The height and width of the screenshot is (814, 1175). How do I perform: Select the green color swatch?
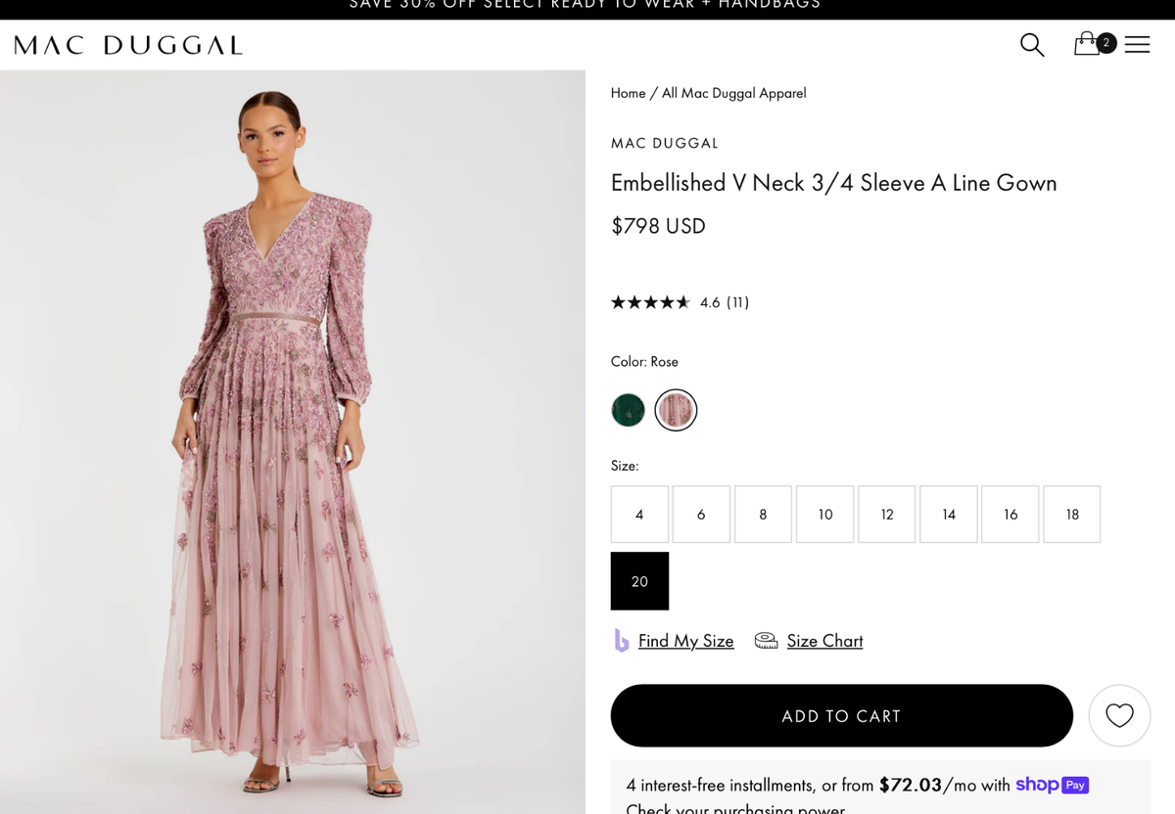[628, 410]
